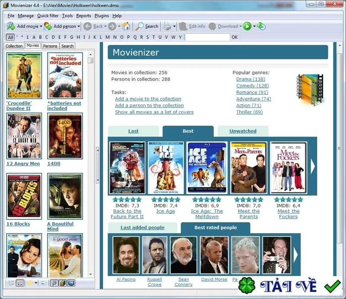
Task: Filter movies by letter S
Action: tap(147, 37)
